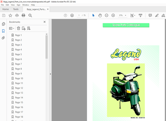Add a comment with sticky note icon
166x121 pixels.
[x=150, y=16]
